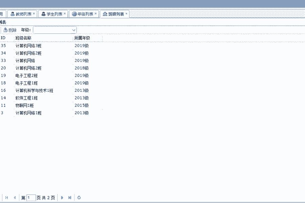
Task: Close the 教师列表 tab
Action: 34,14
